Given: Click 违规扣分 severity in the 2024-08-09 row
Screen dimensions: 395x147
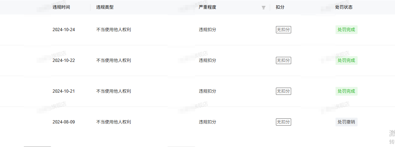Looking at the screenshot, I should [208, 122].
